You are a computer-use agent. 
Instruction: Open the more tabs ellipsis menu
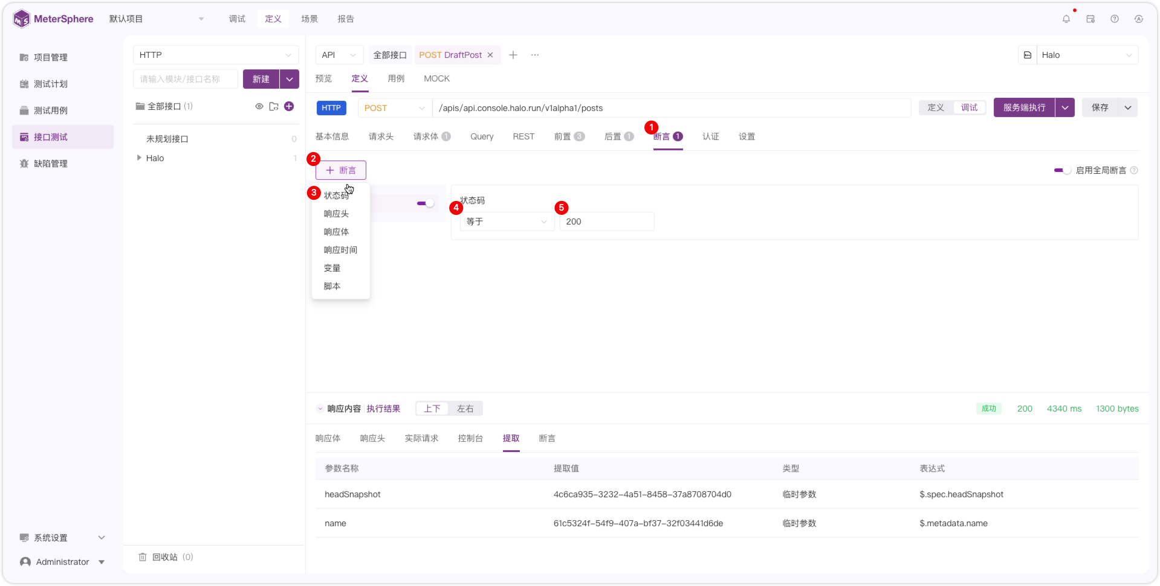click(x=535, y=55)
